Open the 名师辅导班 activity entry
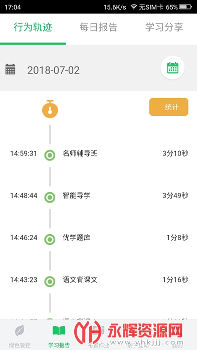Screen dimensions: 197x350 pos(80,153)
